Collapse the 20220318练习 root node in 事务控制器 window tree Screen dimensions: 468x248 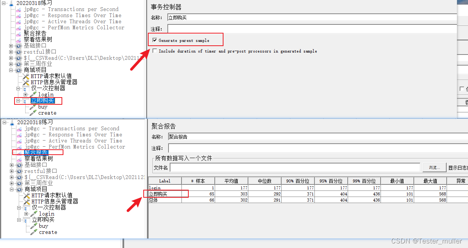click(4, 3)
